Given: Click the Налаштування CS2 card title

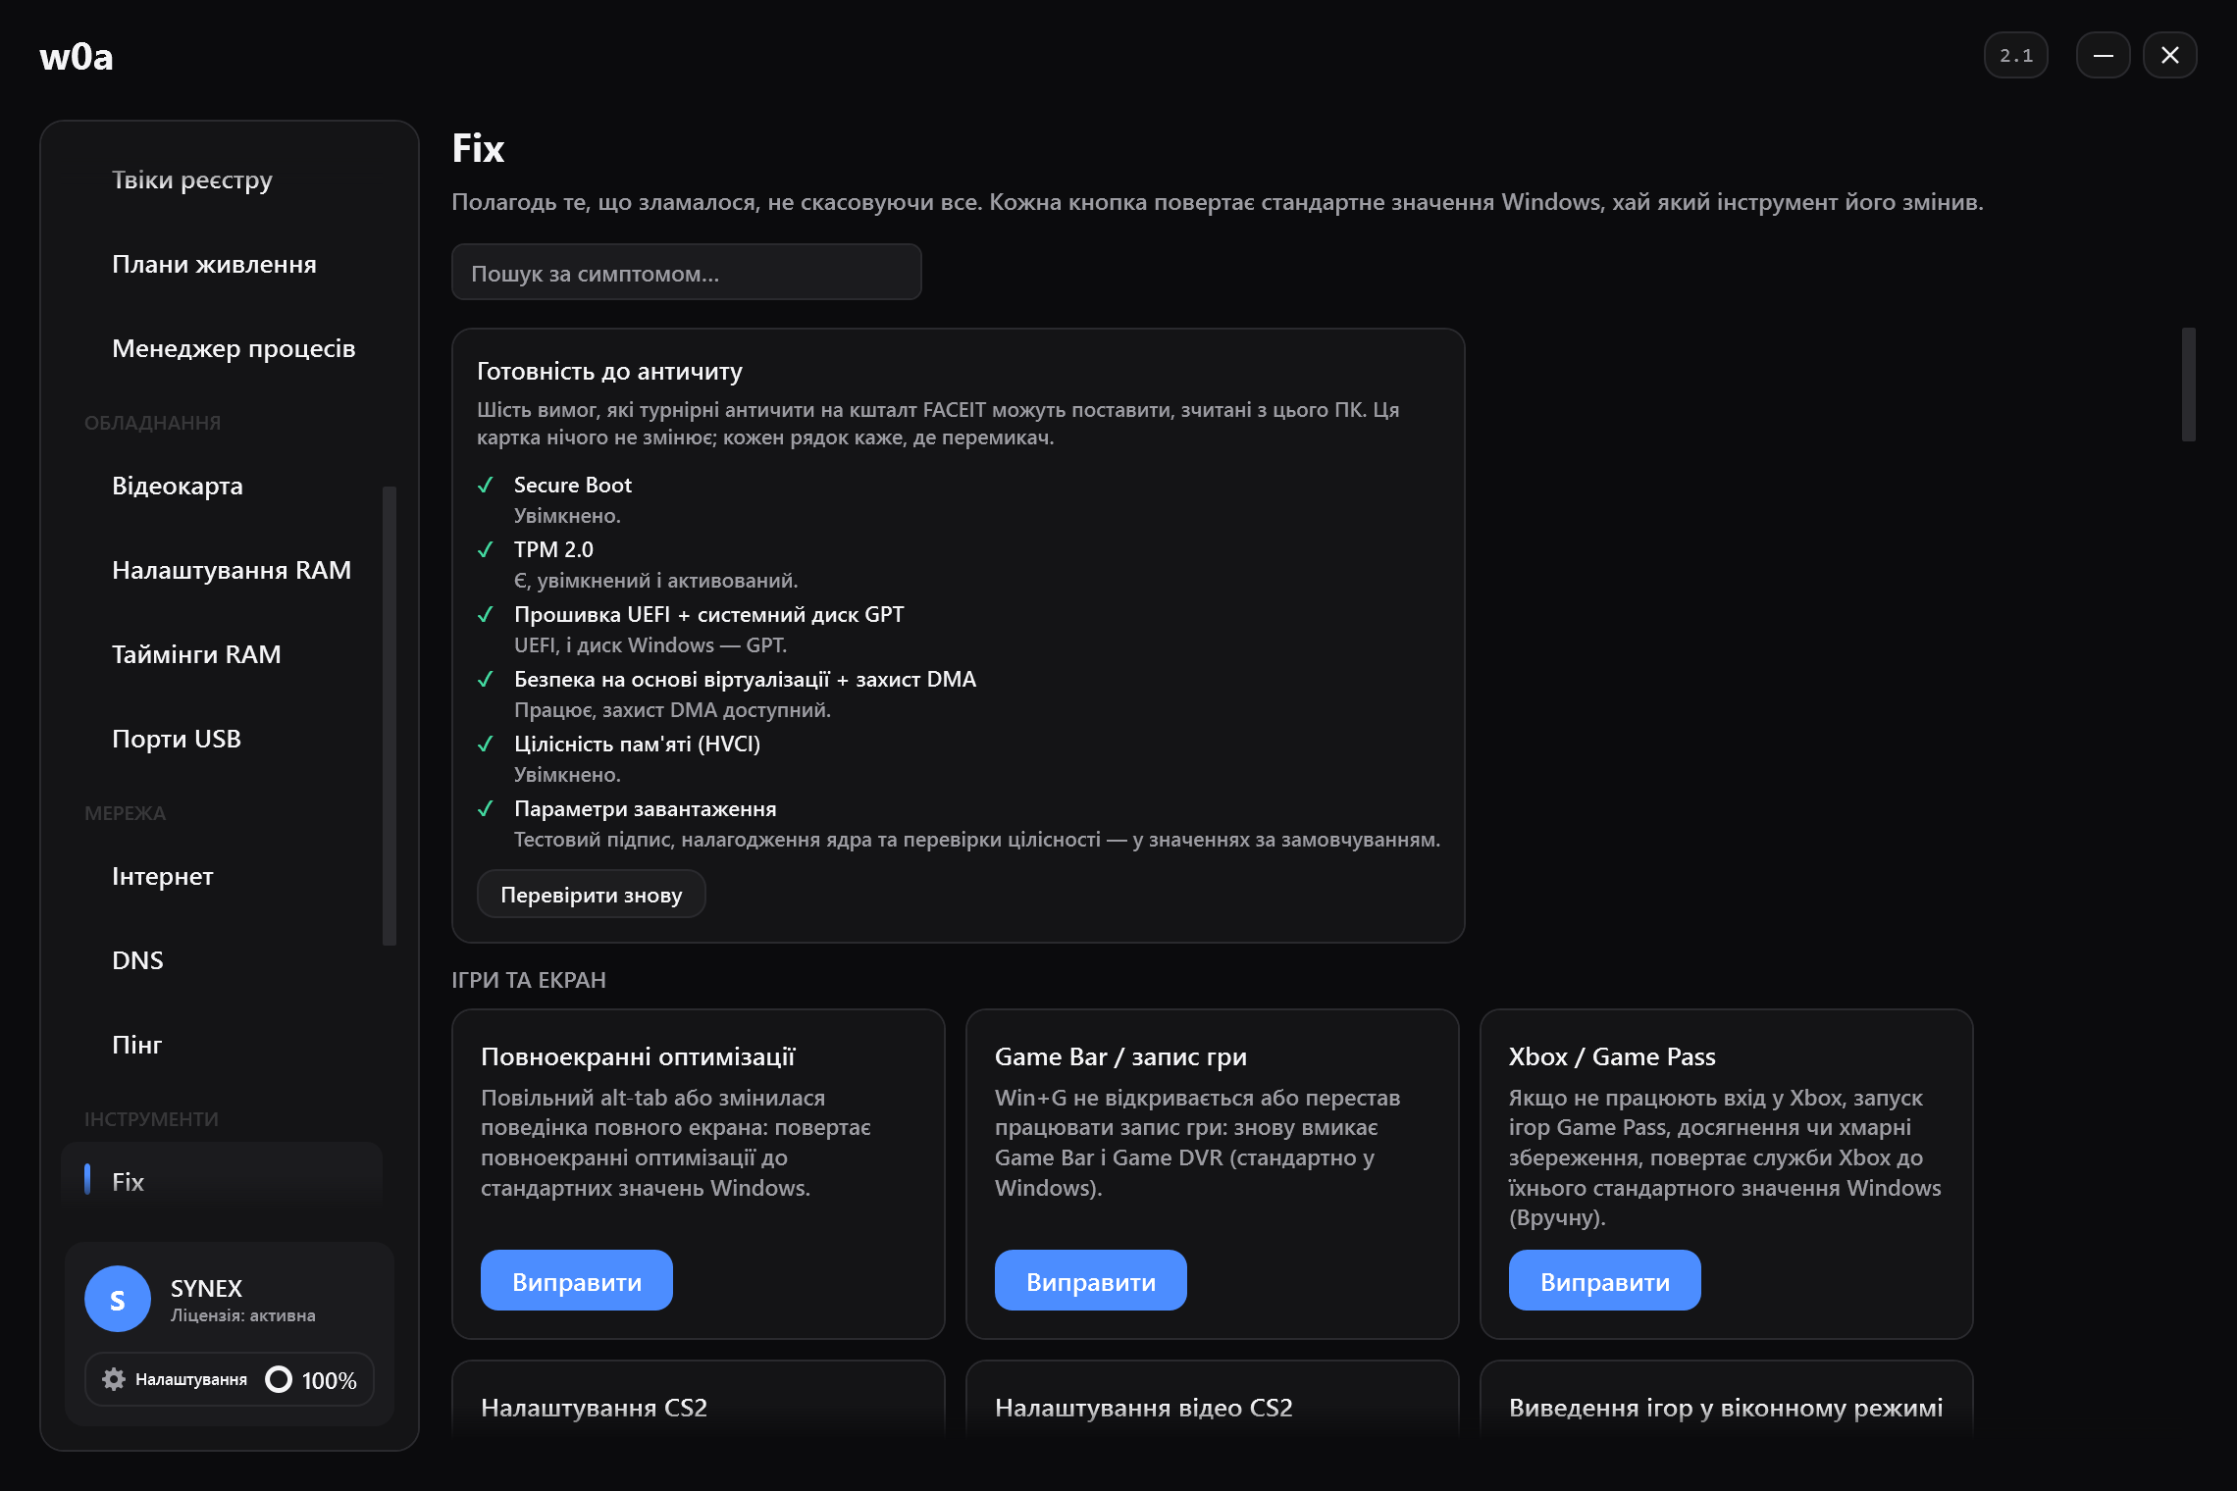Looking at the screenshot, I should [594, 1408].
